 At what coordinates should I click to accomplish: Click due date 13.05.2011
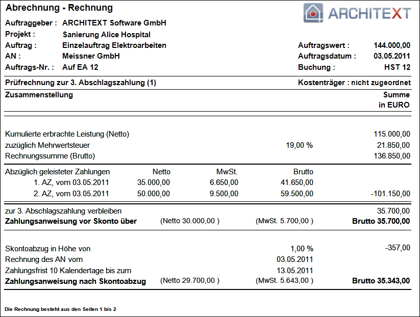pos(295,271)
